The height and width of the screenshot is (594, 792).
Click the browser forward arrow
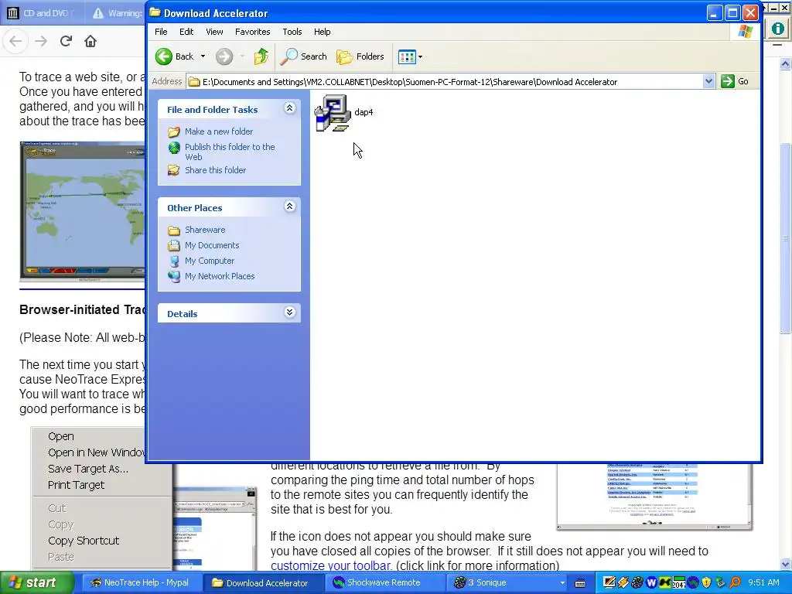(41, 42)
